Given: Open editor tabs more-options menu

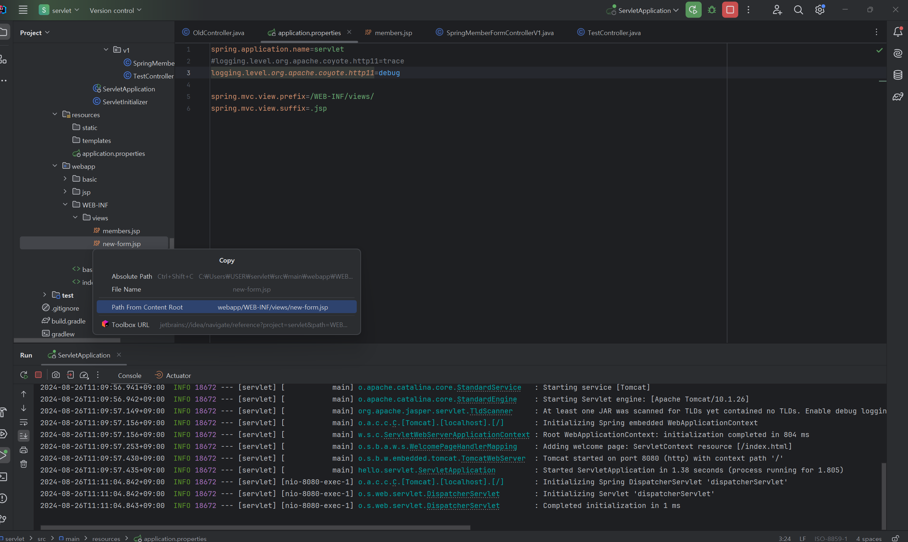Looking at the screenshot, I should (x=876, y=32).
